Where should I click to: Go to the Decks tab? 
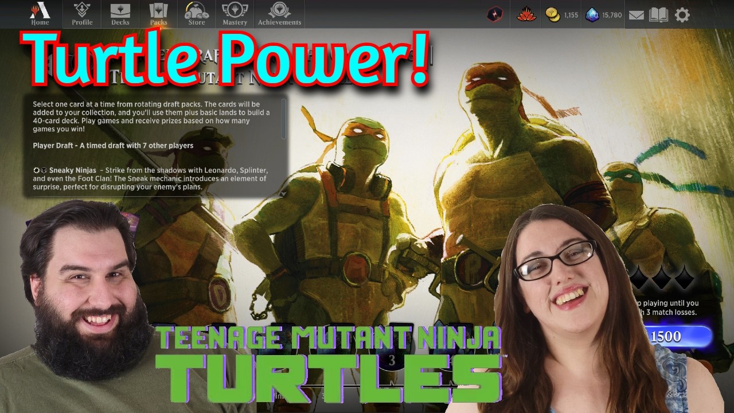[x=120, y=14]
